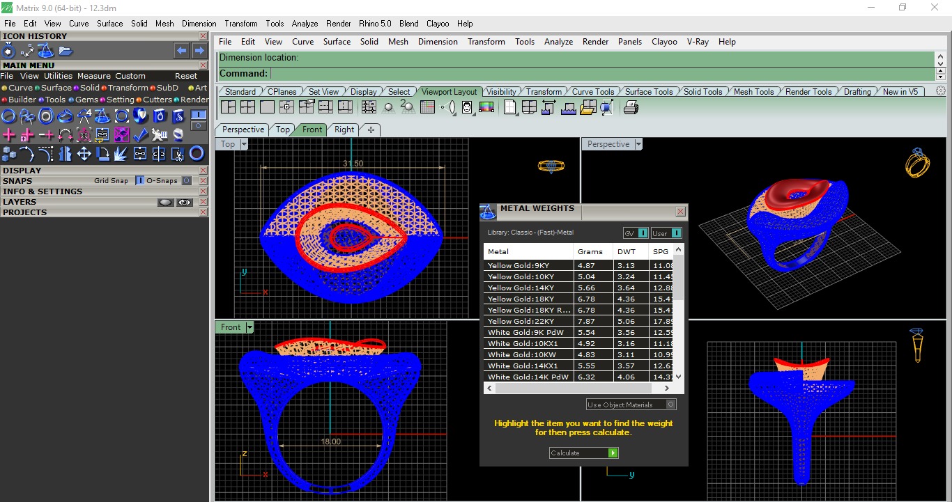Viewport: 952px width, 502px height.
Task: Select the blue shield ring icon
Action: (x=140, y=116)
